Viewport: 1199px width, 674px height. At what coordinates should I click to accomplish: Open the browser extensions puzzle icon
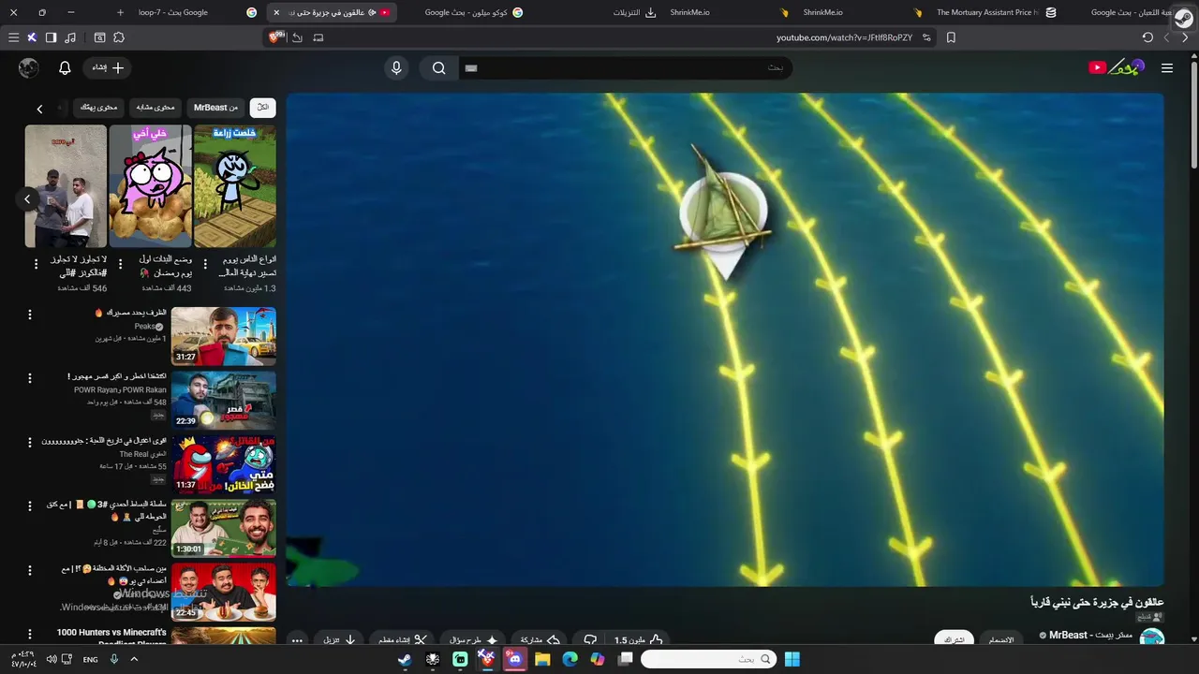click(x=119, y=37)
